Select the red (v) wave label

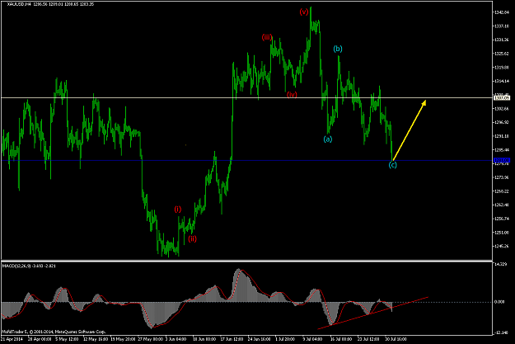pyautogui.click(x=304, y=12)
